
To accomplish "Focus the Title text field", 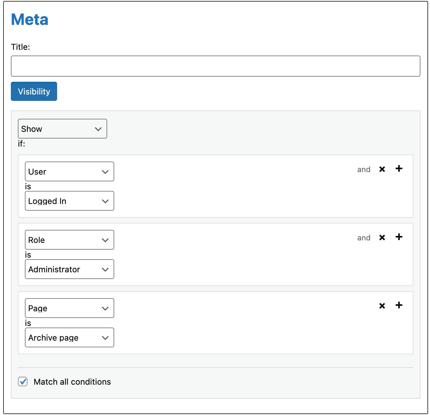I will click(215, 66).
